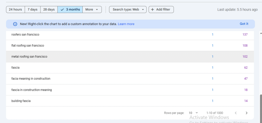The image size is (262, 123).
Task: Select the 28 days date range
Action: pos(49,9)
